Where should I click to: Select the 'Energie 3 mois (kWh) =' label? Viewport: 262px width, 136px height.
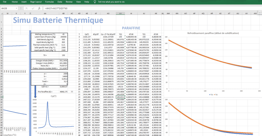[45, 63]
